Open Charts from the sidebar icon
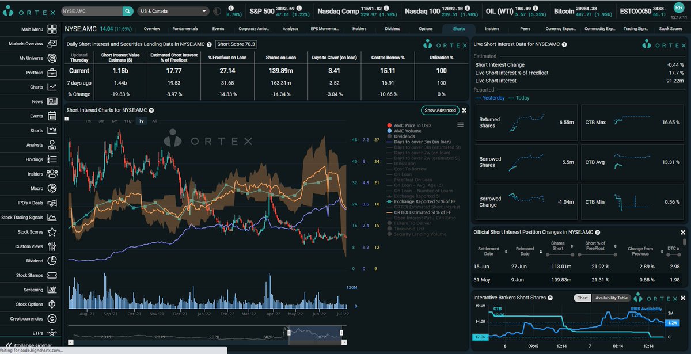The image size is (691, 354). pyautogui.click(x=52, y=87)
